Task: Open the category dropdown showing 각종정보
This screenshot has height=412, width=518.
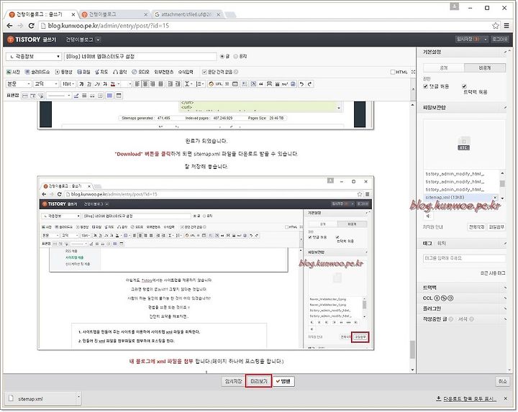Action: click(34, 57)
